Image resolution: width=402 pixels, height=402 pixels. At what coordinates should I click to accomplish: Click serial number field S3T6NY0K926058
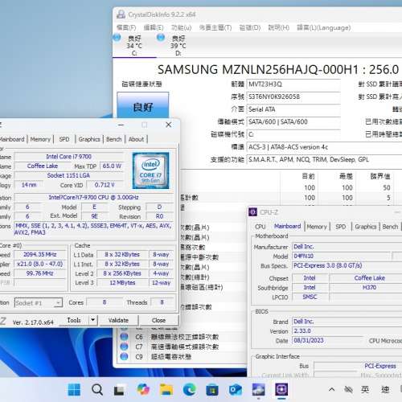[x=293, y=96]
